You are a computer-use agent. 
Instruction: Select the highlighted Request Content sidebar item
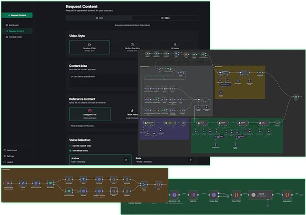pos(17,31)
